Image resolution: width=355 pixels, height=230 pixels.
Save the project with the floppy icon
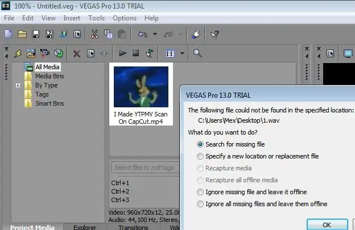(x=36, y=34)
